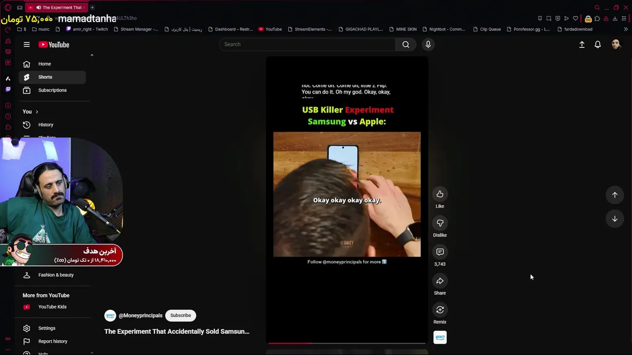This screenshot has width=632, height=355.
Task: Open extension icon with 132 badge
Action: [x=588, y=19]
